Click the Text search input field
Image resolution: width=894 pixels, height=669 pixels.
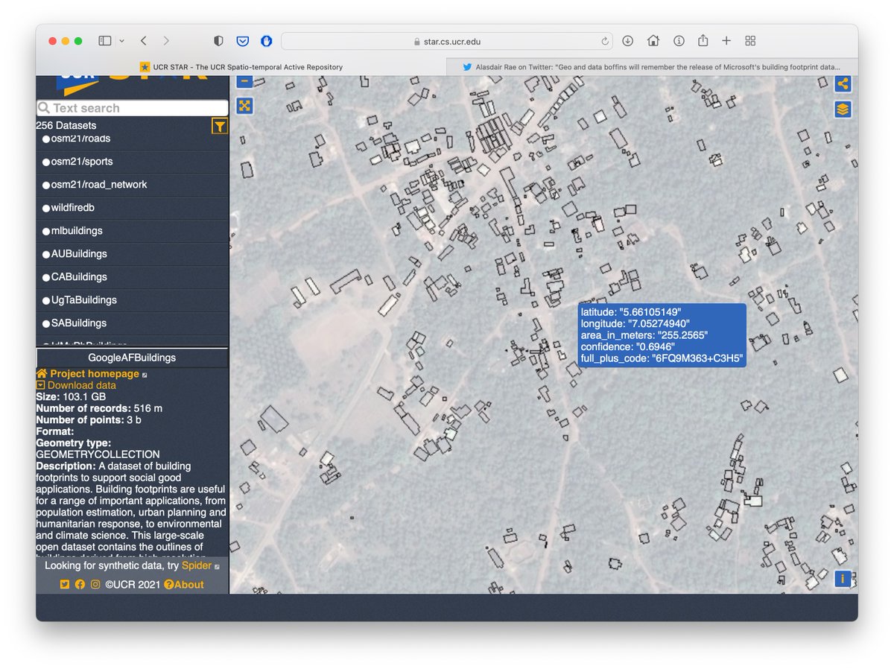pyautogui.click(x=133, y=108)
